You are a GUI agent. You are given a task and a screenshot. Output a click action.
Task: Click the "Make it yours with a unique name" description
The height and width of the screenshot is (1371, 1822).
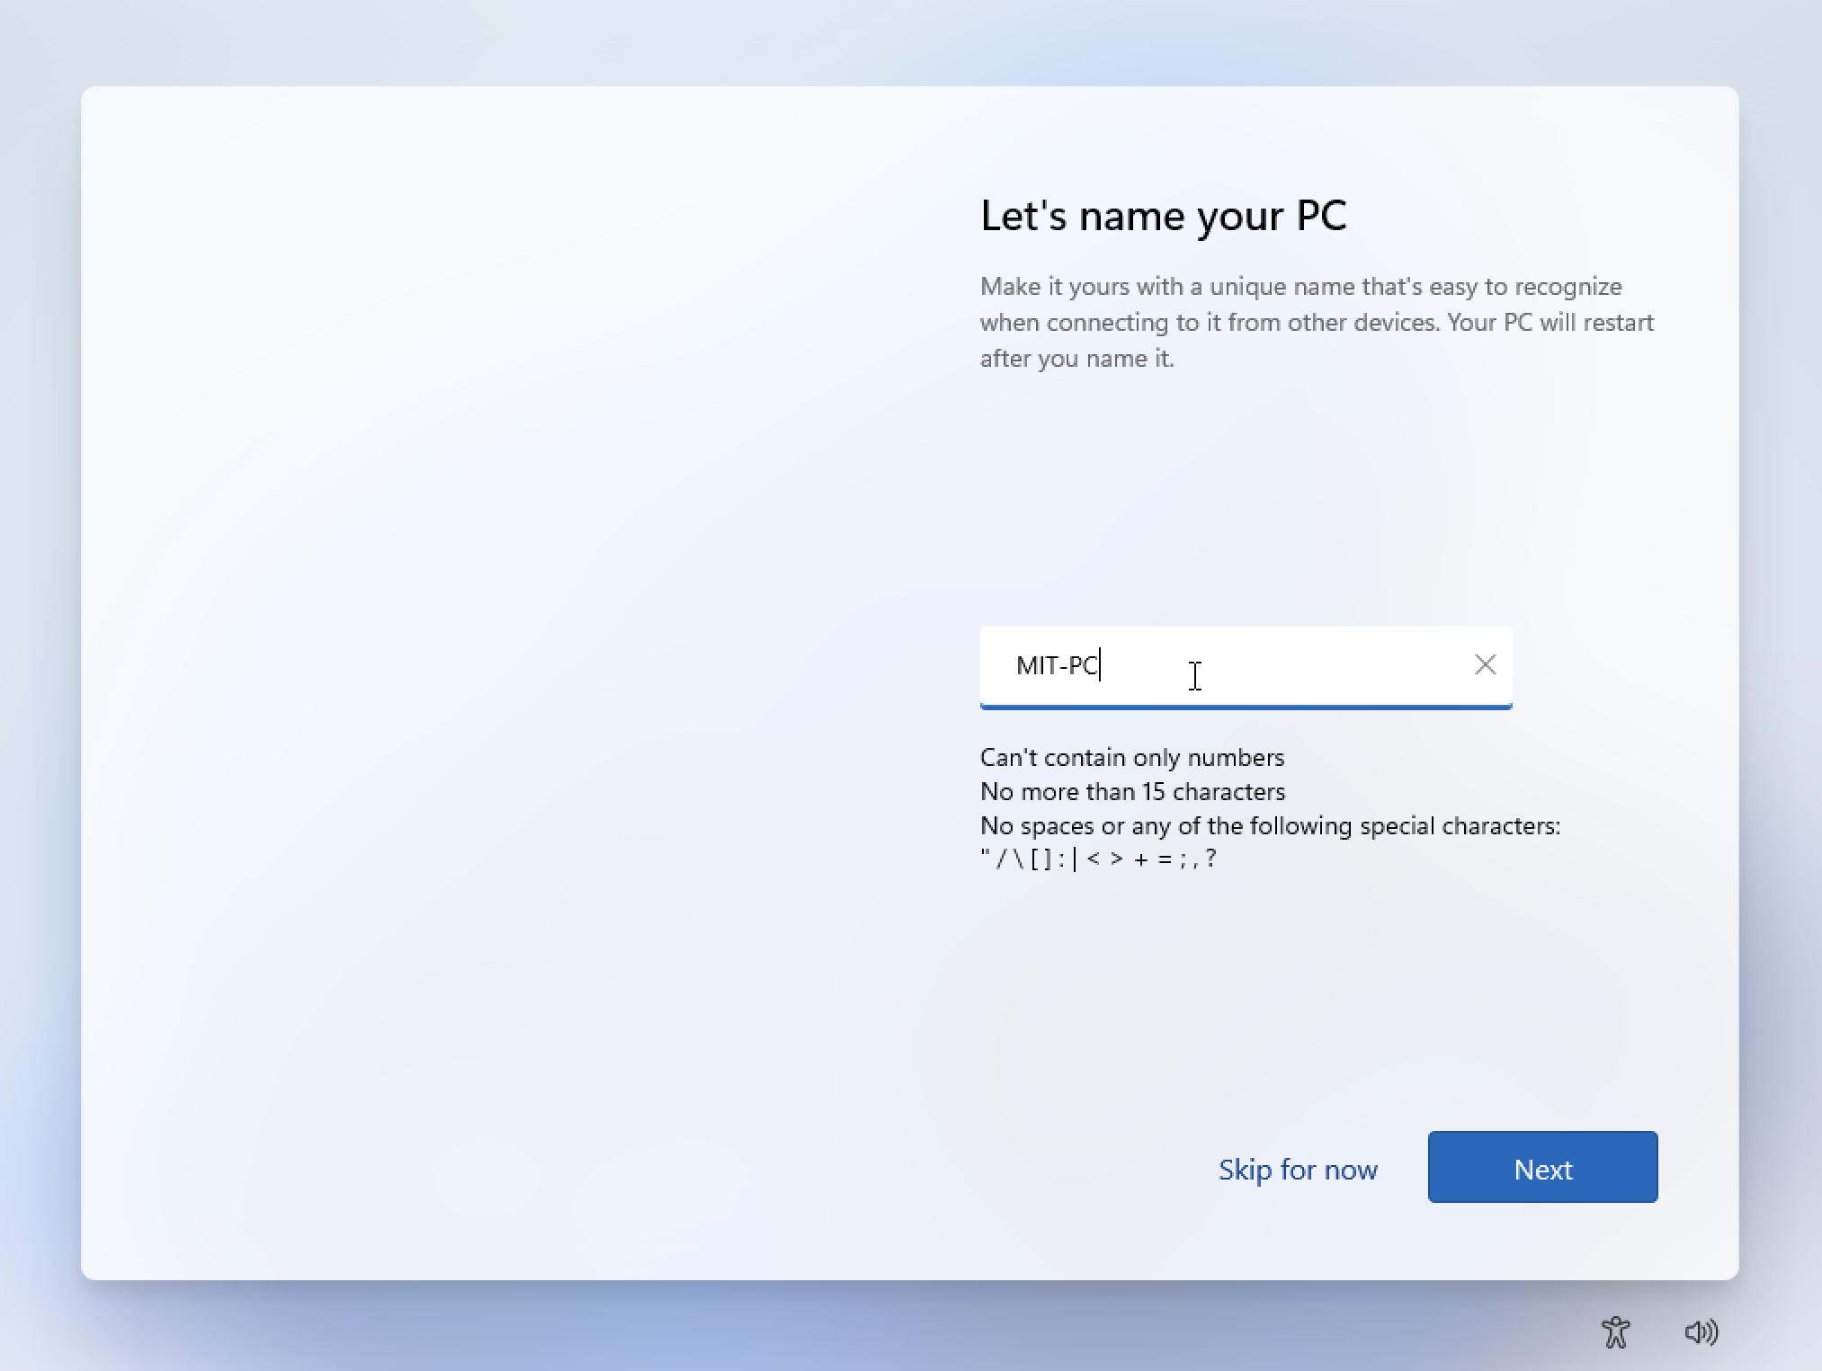coord(1317,322)
